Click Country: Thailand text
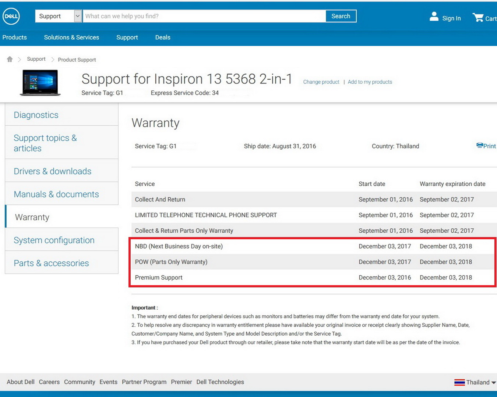The image size is (497, 397). (395, 146)
